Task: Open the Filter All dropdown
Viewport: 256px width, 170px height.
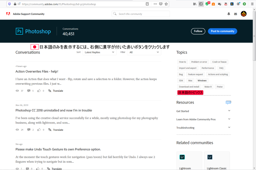Action: point(144,52)
